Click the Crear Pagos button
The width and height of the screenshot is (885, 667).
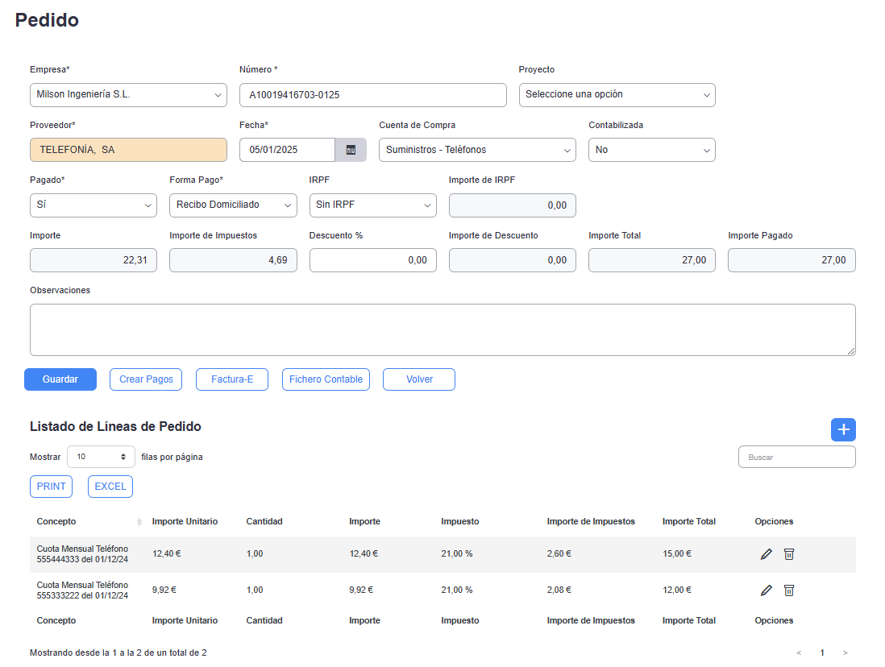[146, 379]
